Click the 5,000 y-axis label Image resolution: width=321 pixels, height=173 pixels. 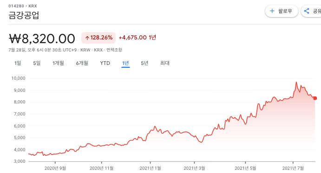[x=20, y=138]
